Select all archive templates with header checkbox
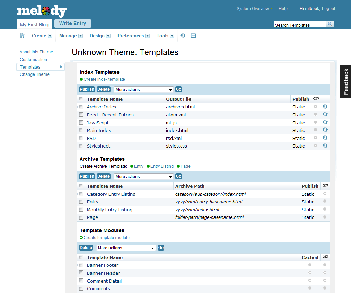The width and height of the screenshot is (351, 293). pyautogui.click(x=81, y=186)
